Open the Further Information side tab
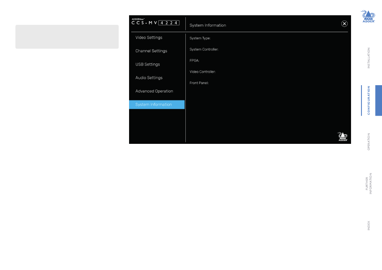This screenshot has width=382, height=270. point(369,183)
